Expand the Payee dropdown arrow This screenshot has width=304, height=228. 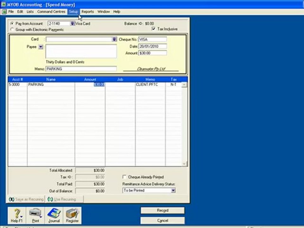click(x=41, y=47)
